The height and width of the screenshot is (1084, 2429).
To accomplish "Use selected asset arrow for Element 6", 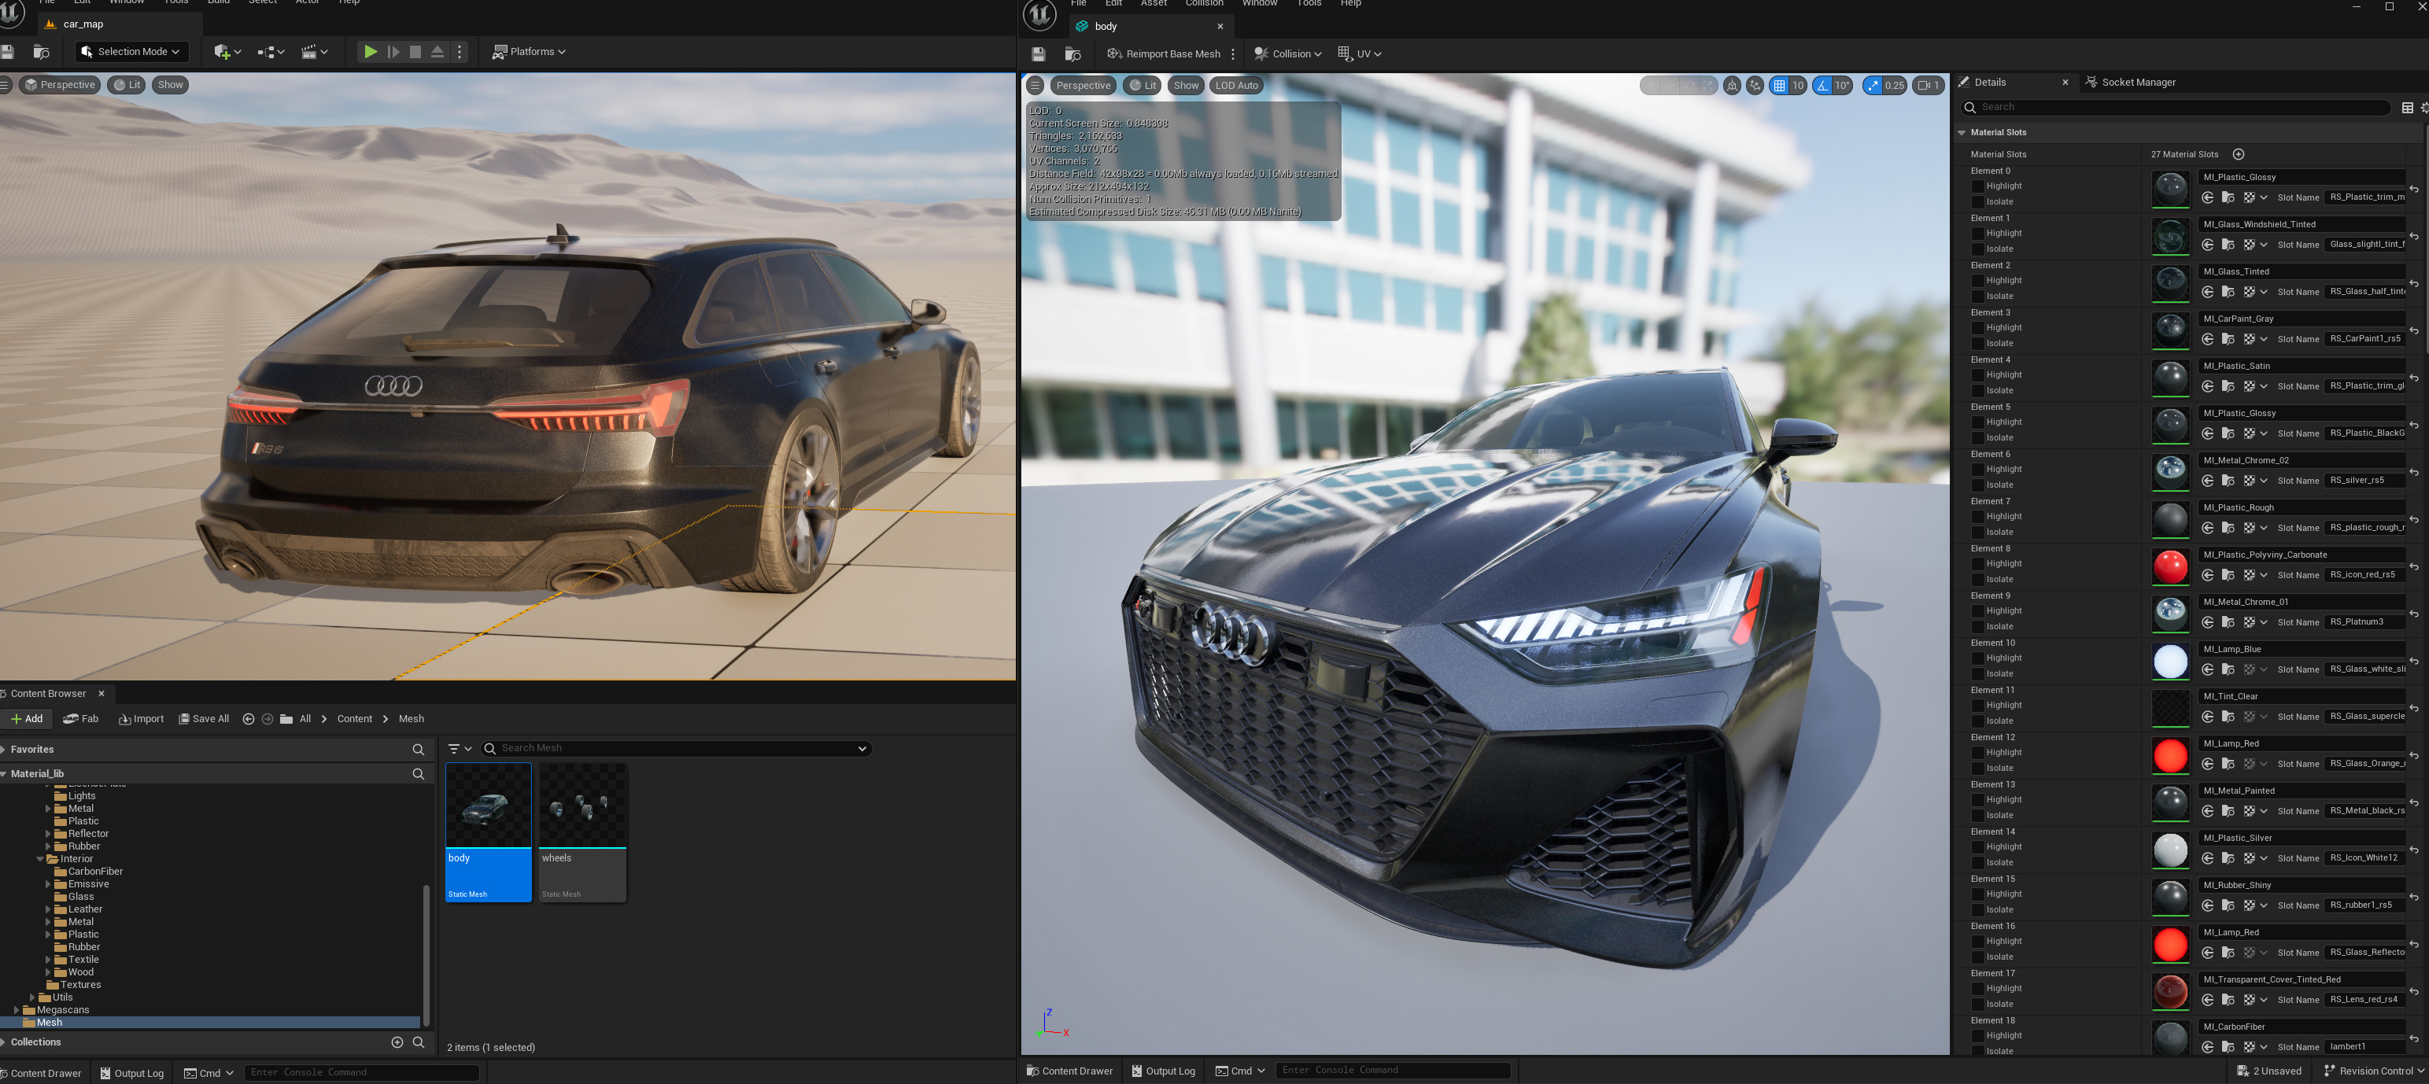I will (2207, 481).
